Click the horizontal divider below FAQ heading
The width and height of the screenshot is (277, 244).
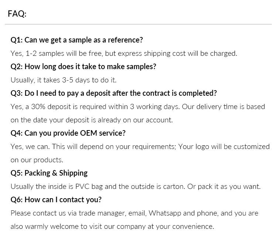pyautogui.click(x=138, y=24)
